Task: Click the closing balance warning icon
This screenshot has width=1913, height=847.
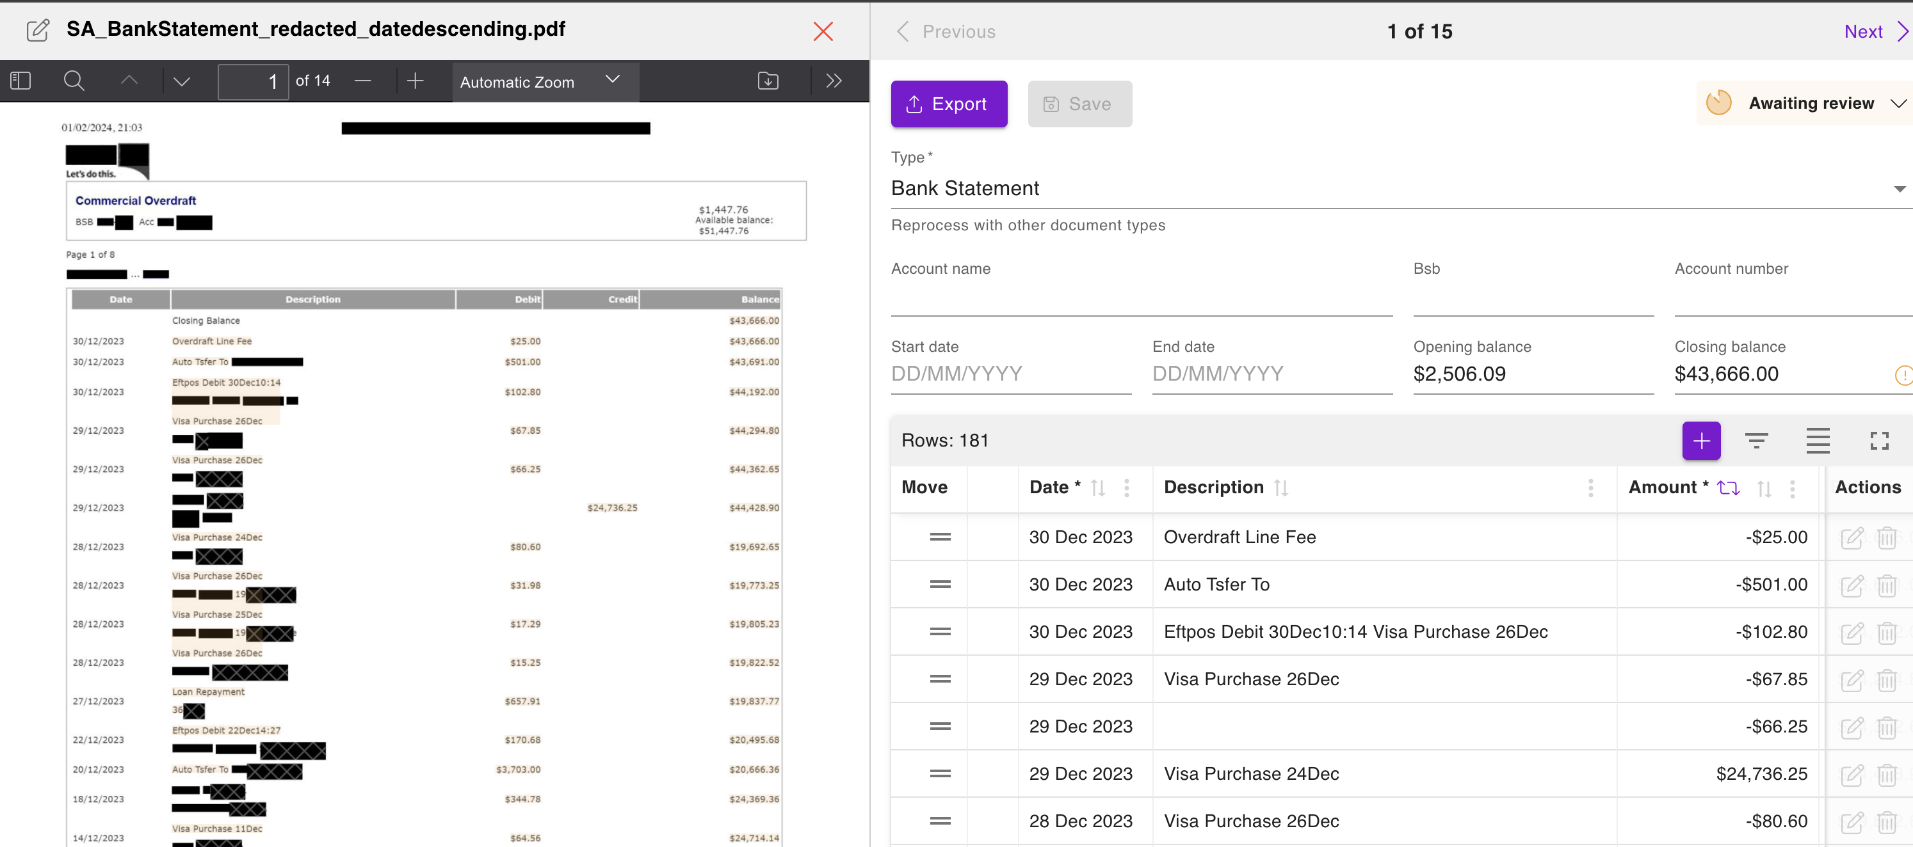Action: coord(1903,376)
